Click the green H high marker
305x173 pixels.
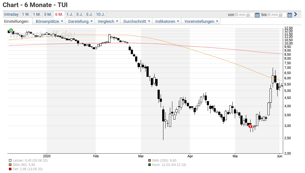[x=11, y=30]
